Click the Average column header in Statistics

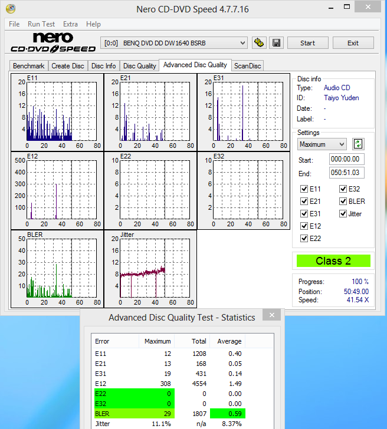click(228, 341)
